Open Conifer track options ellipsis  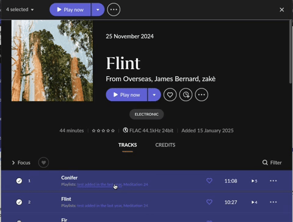pyautogui.click(x=273, y=181)
